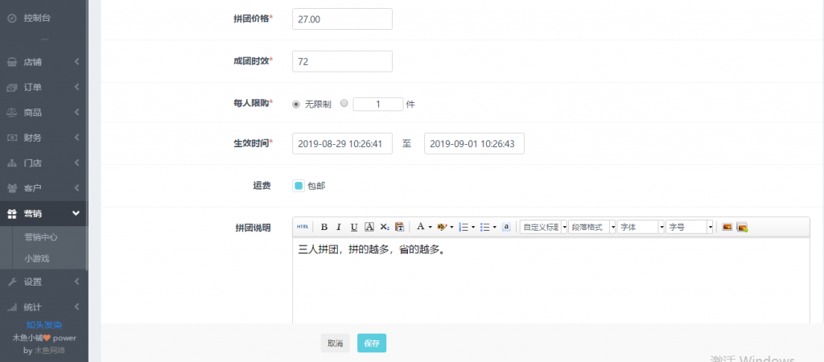Open the 字体 font dropdown
The image size is (824, 362).
(x=641, y=227)
